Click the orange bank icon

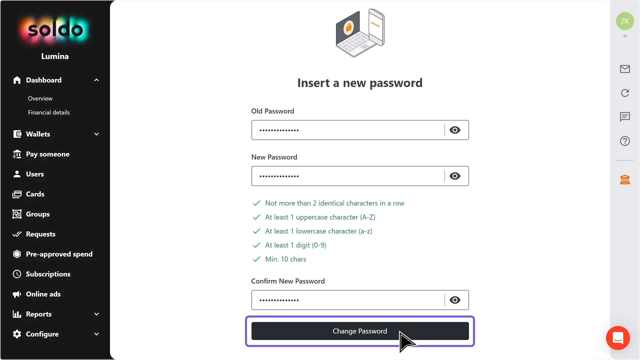(625, 179)
